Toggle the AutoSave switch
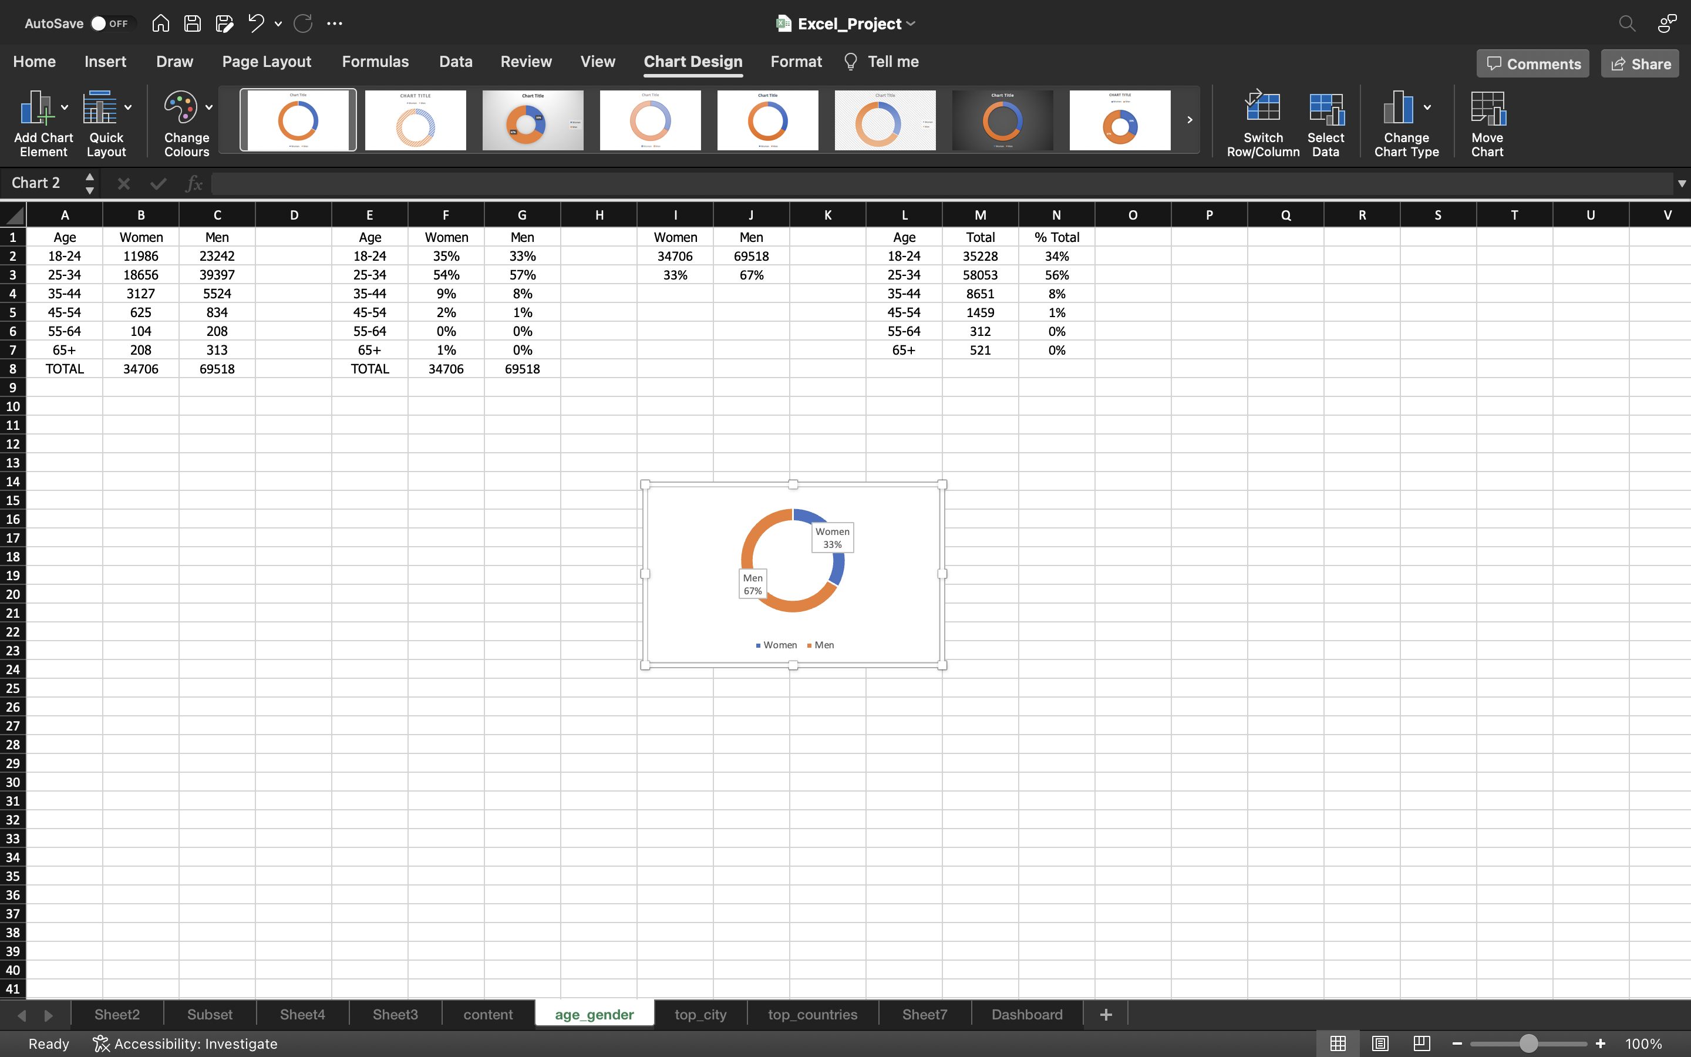 pos(110,23)
